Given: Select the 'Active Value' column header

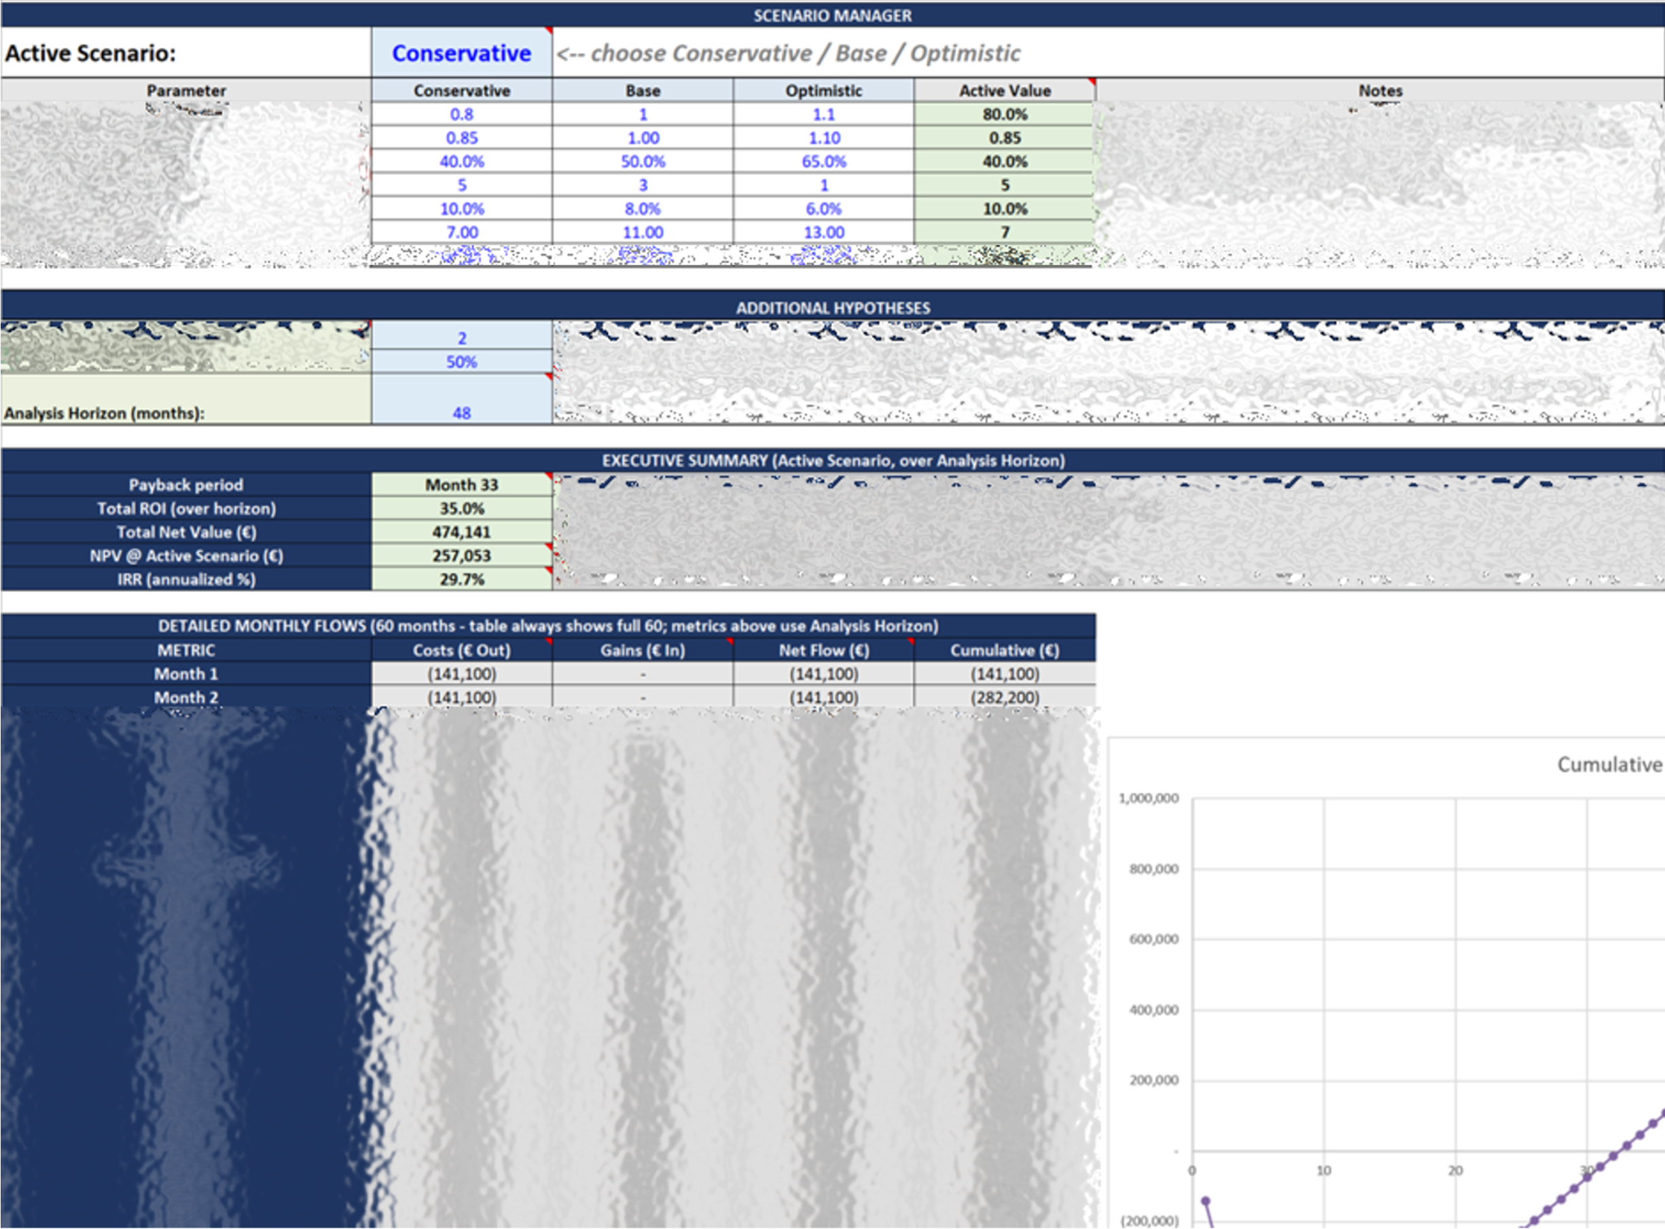Looking at the screenshot, I should coord(1004,90).
